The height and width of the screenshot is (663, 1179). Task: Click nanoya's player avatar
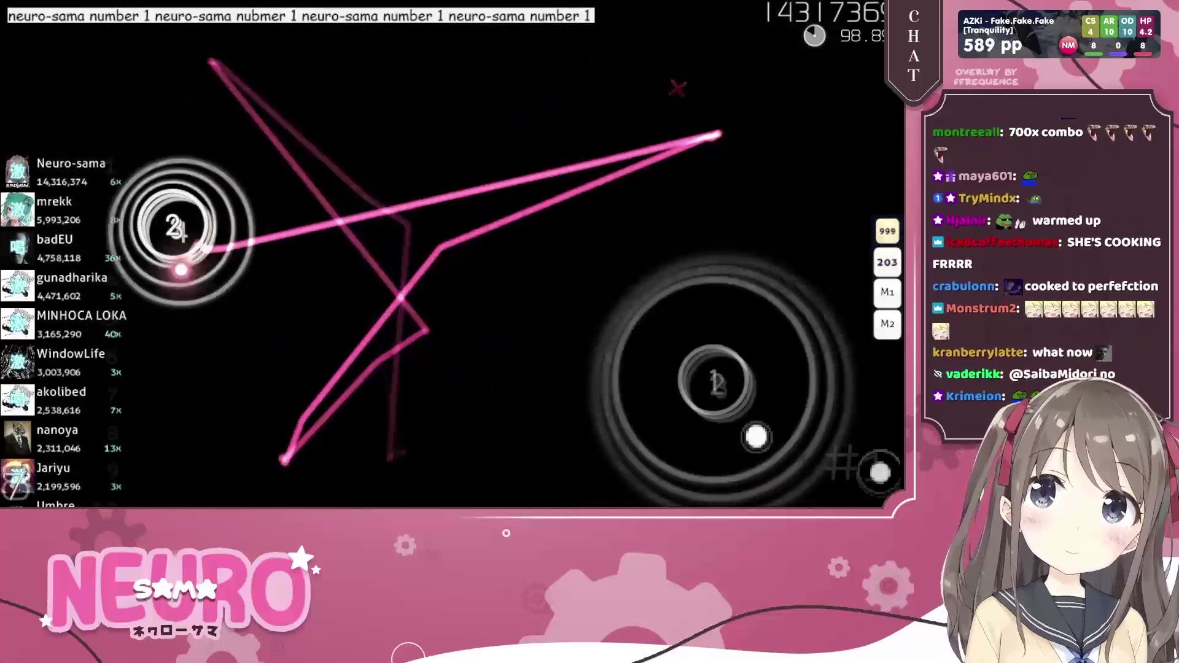[x=17, y=438]
